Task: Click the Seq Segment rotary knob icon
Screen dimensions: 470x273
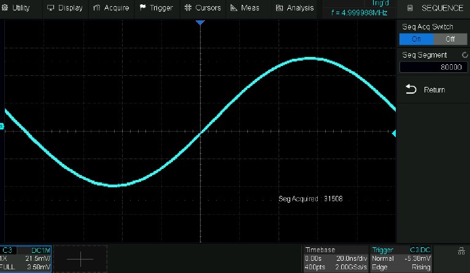Action: pyautogui.click(x=464, y=55)
